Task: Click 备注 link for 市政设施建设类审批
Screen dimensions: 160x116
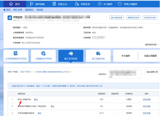Action: 39,113
